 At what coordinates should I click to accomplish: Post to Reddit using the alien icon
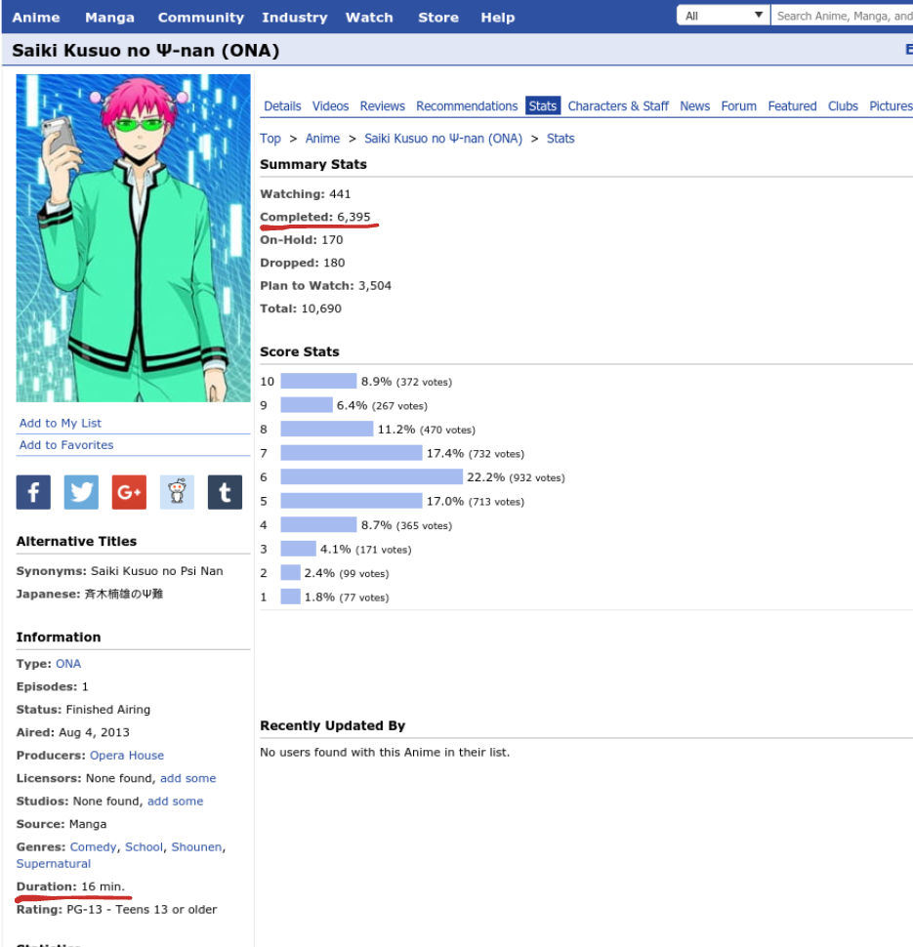177,492
